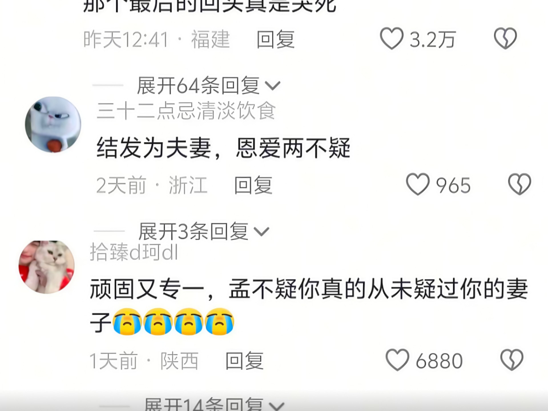The width and height of the screenshot is (548, 411).
Task: Select comment text 结发为夫妻，恩爱两不疑
Action: tap(223, 148)
